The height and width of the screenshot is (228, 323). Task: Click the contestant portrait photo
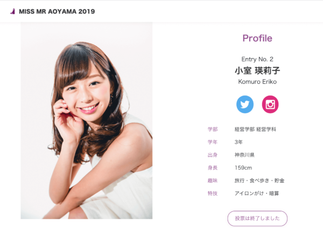(x=87, y=121)
